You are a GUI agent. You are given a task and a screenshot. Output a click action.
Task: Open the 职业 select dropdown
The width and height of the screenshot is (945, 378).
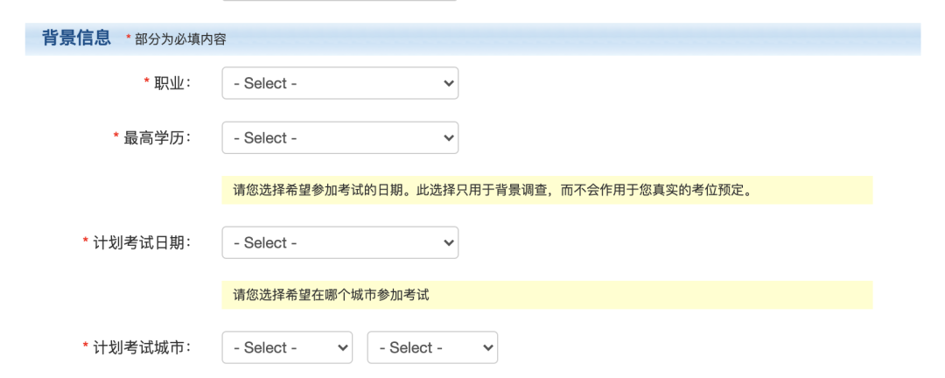point(339,83)
